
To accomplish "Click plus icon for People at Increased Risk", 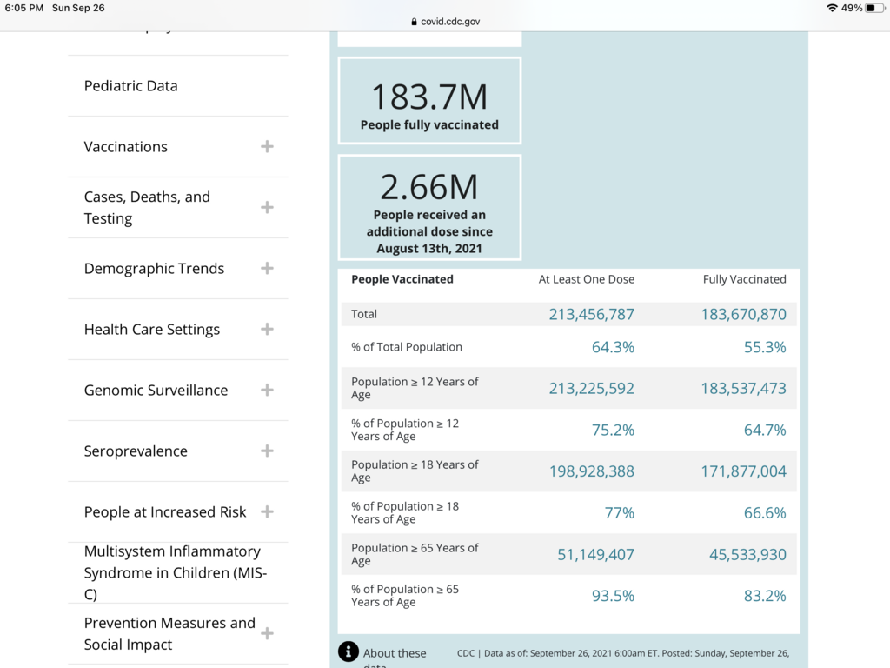I will (267, 511).
